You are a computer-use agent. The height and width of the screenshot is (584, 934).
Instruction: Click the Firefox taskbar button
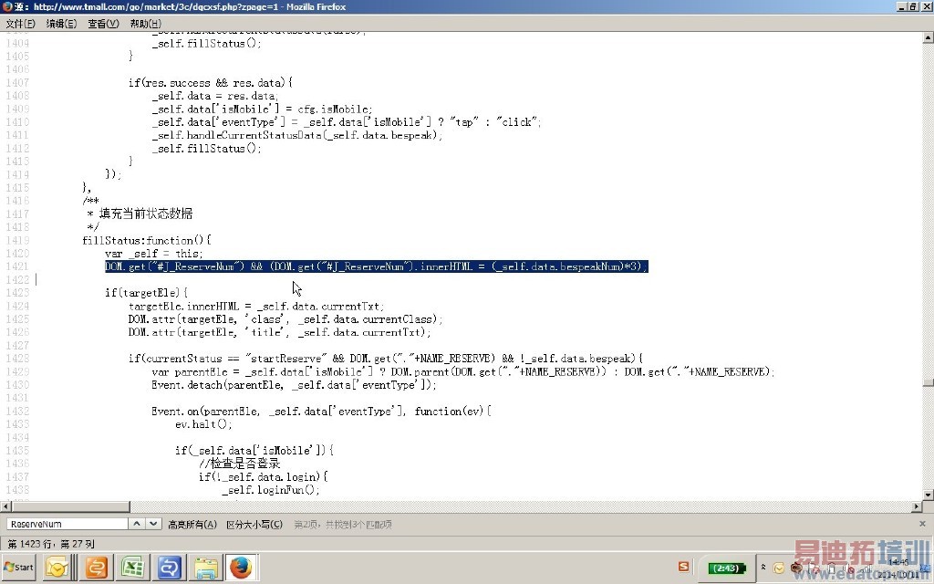241,568
